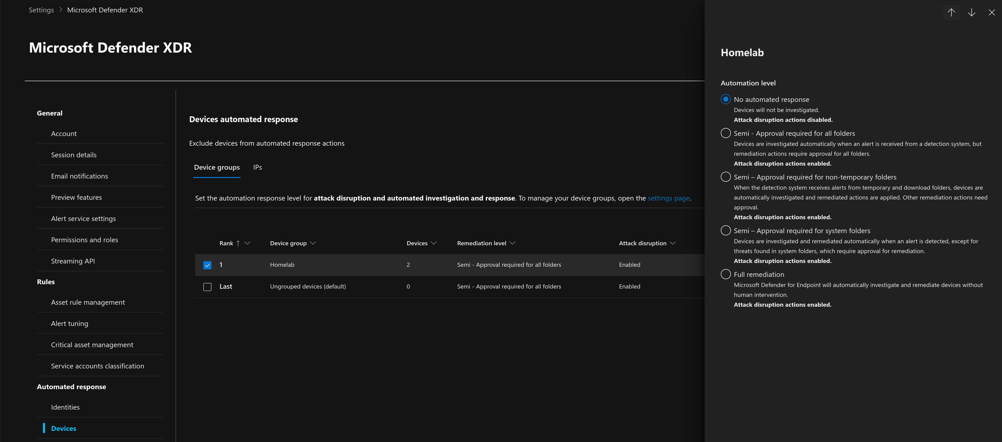
Task: Choose Semi approval for system folders radio
Action: (x=725, y=231)
